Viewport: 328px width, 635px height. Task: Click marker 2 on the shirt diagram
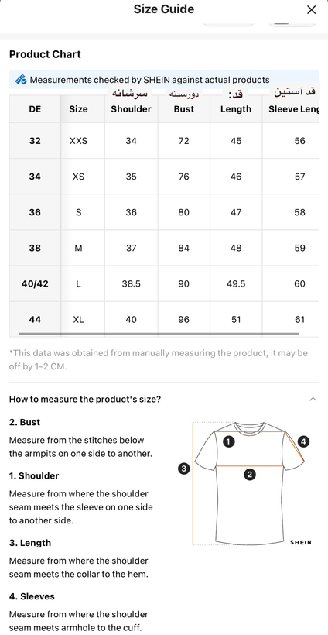coord(250,475)
